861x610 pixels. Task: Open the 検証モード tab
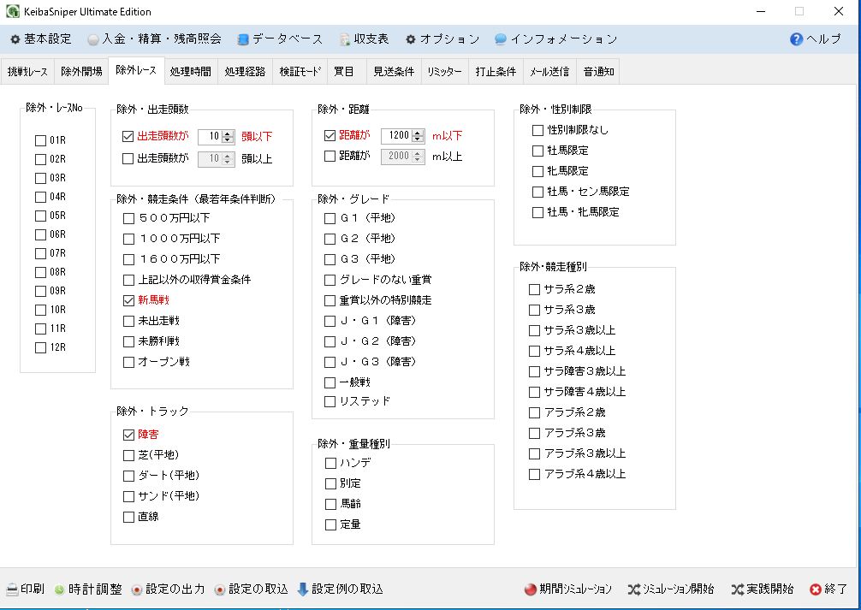coord(300,71)
